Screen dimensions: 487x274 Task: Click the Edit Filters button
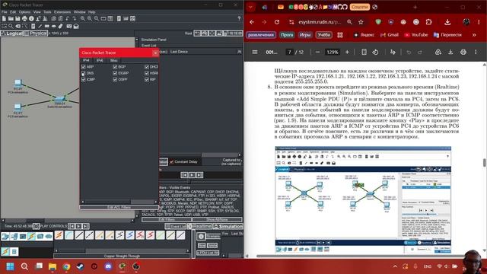167,219
